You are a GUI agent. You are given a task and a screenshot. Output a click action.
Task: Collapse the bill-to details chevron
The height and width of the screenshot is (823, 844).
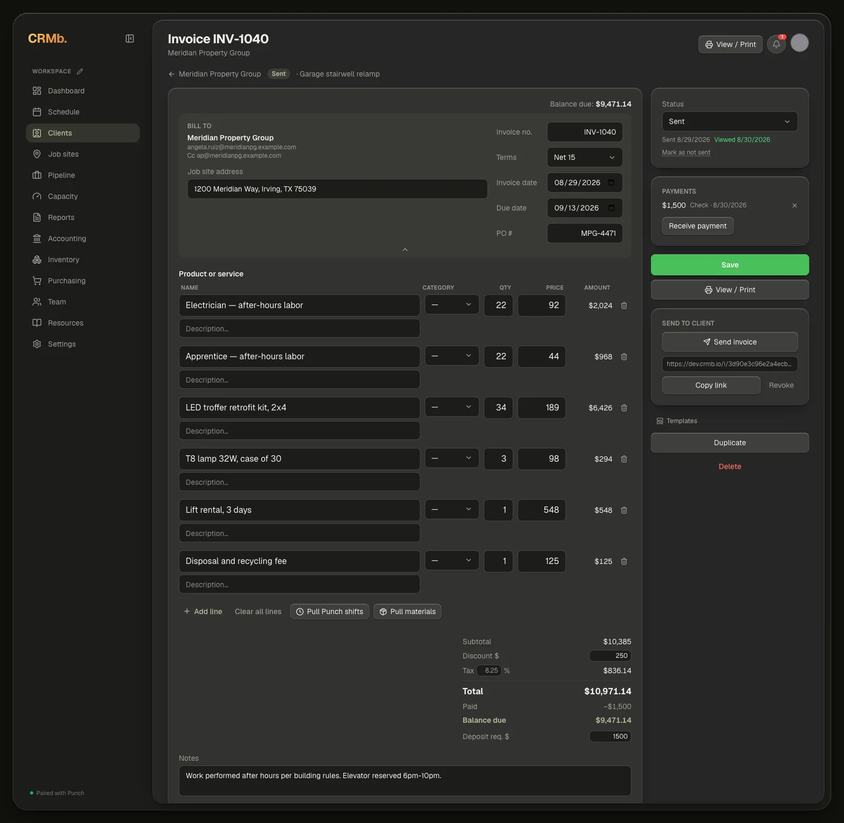click(405, 250)
